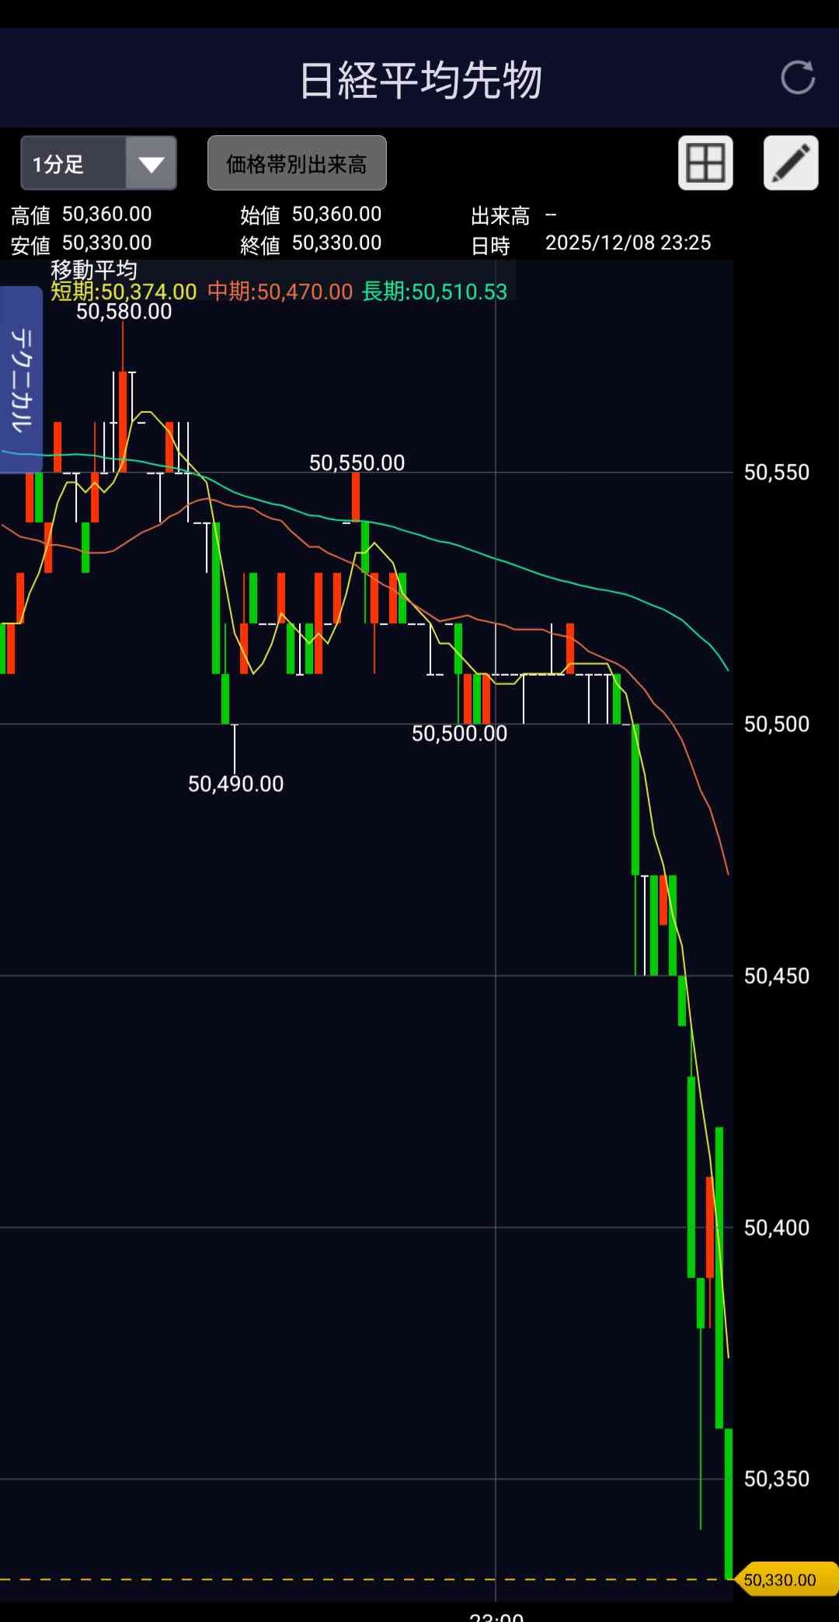Toggle the 価格帯別出来高 button

[x=297, y=163]
